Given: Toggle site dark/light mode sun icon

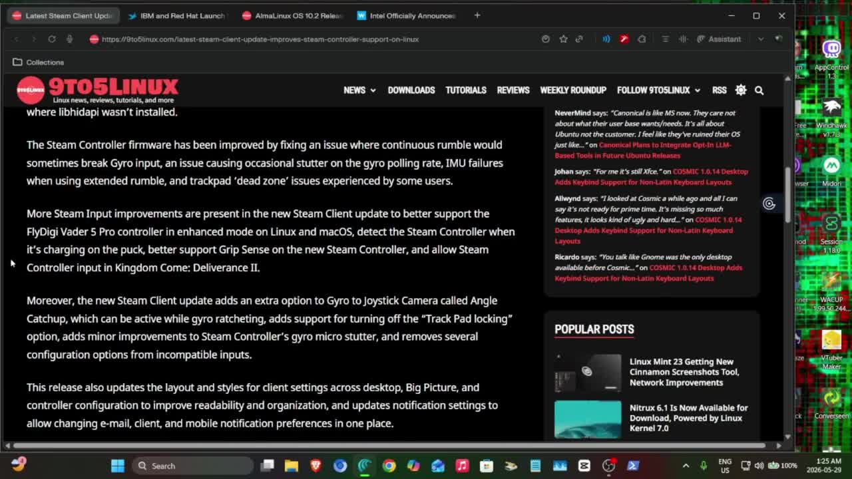Looking at the screenshot, I should pos(741,90).
